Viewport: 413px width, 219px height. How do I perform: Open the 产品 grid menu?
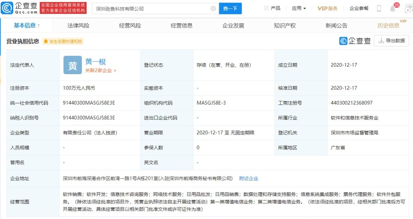(x=272, y=8)
